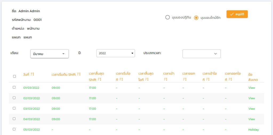Expand the ประเภทเวลา time type dropdown
273x135 pixels.
click(202, 54)
